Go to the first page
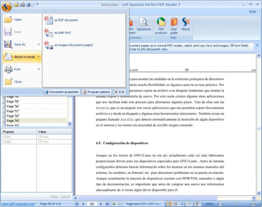This screenshot has height=207, width=262. coord(77,204)
